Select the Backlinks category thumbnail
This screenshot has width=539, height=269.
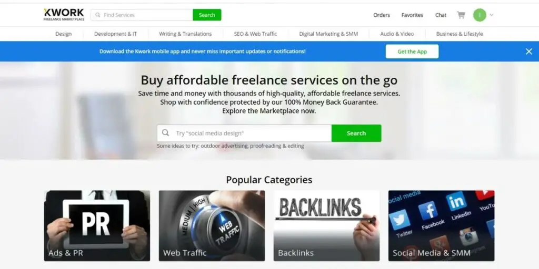[326, 226]
